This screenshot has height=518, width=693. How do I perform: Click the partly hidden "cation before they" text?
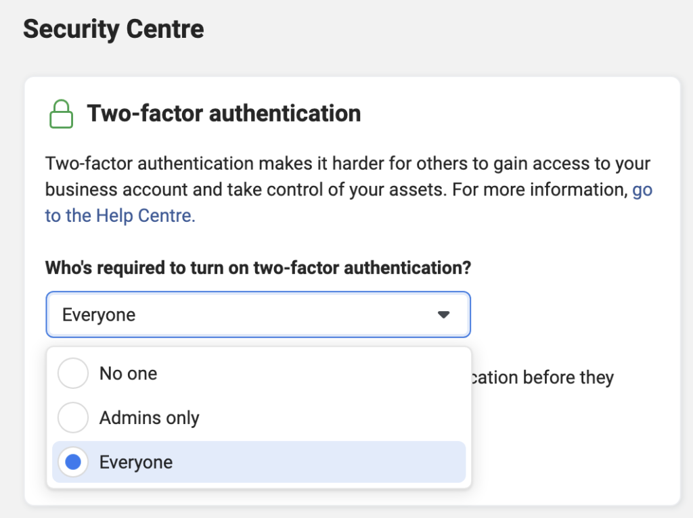click(x=543, y=377)
